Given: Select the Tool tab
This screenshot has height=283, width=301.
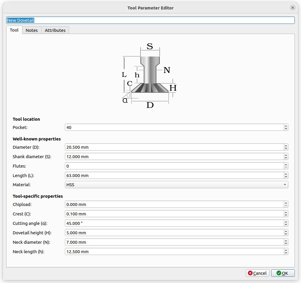Looking at the screenshot, I should click(14, 30).
